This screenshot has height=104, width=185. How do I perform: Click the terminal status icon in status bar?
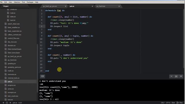pos(7,103)
